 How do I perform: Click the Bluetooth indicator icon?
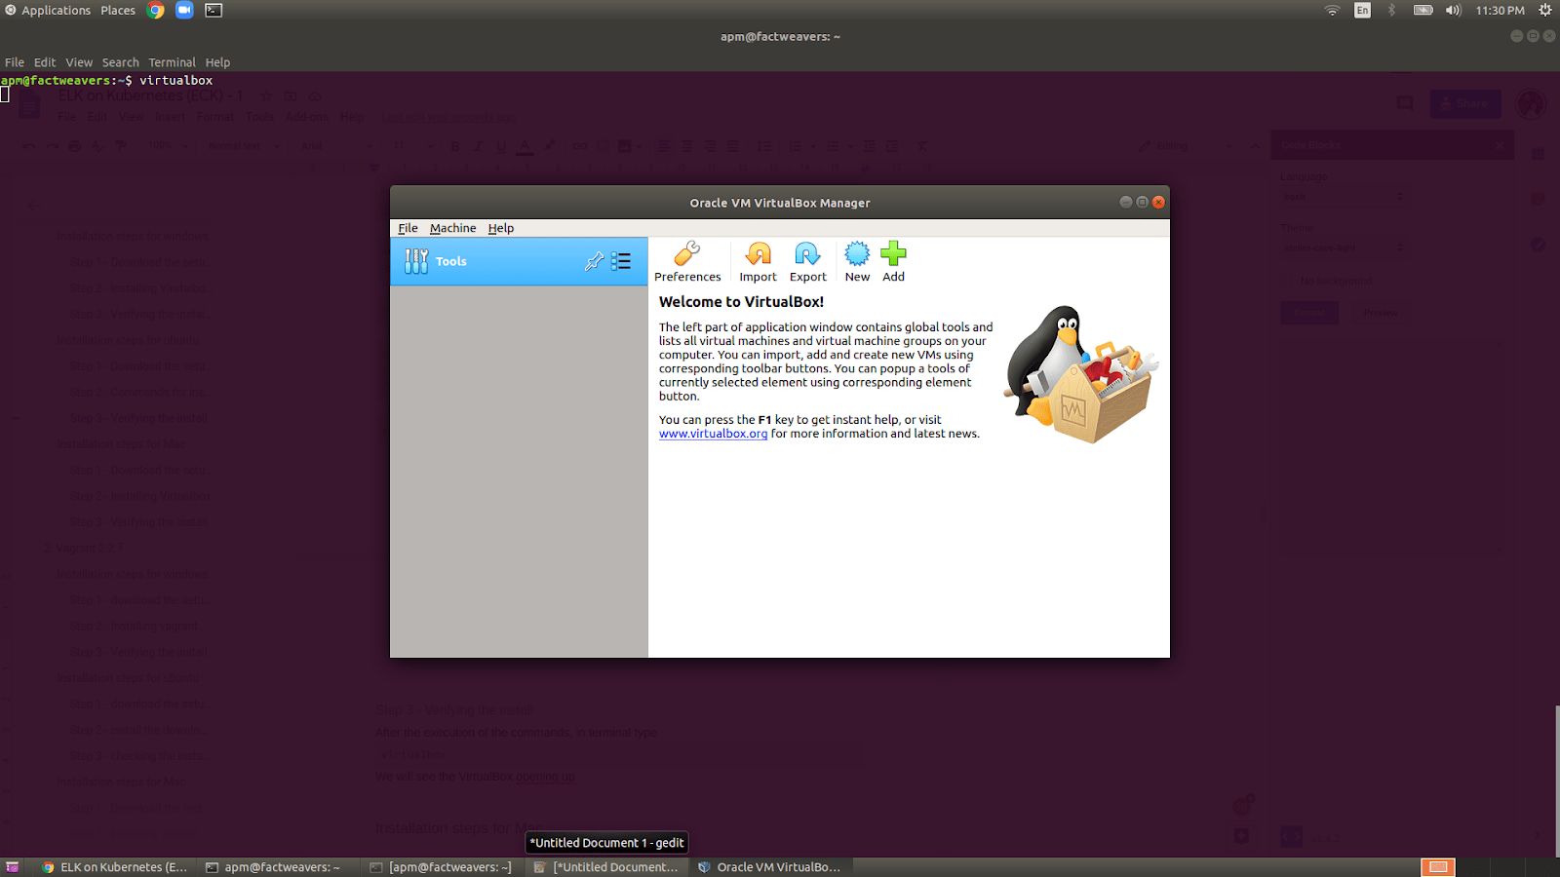point(1392,10)
